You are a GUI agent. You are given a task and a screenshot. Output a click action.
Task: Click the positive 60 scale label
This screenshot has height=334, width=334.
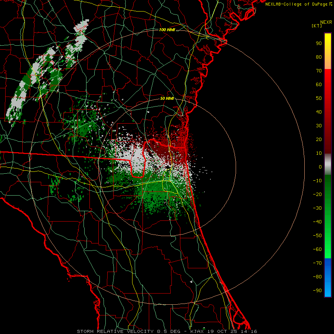pyautogui.click(x=319, y=84)
